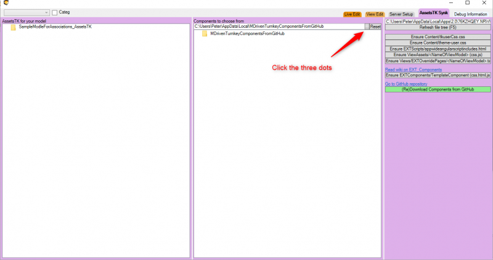493x260 pixels.
Task: Open the Server Setup tab
Action: coord(401,14)
